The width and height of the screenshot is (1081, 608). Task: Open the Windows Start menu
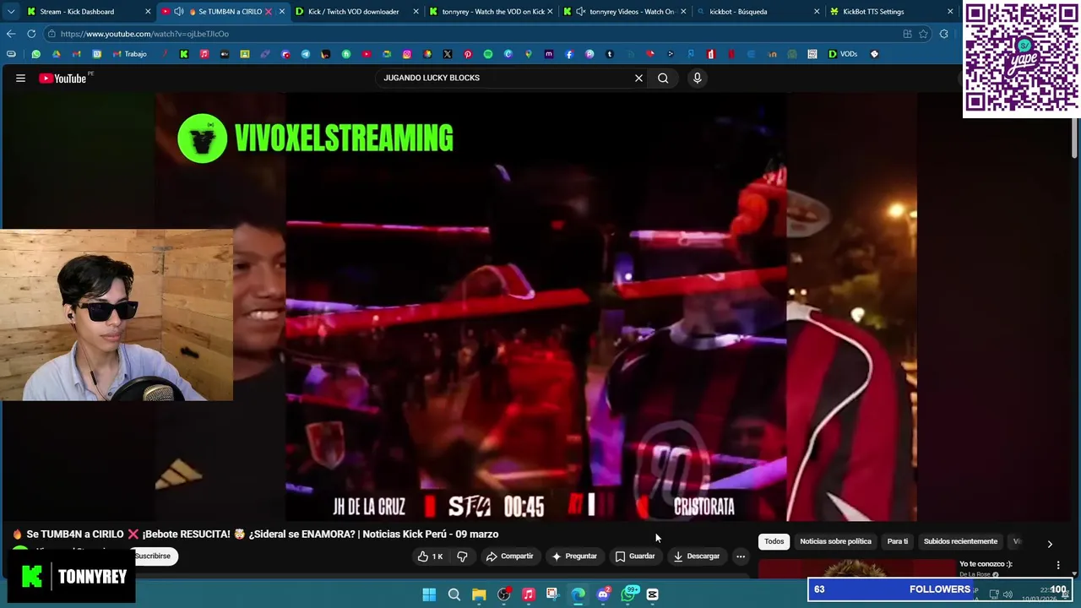tap(429, 594)
